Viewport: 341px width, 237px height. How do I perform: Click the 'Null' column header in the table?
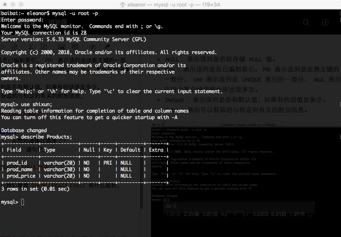click(x=89, y=150)
